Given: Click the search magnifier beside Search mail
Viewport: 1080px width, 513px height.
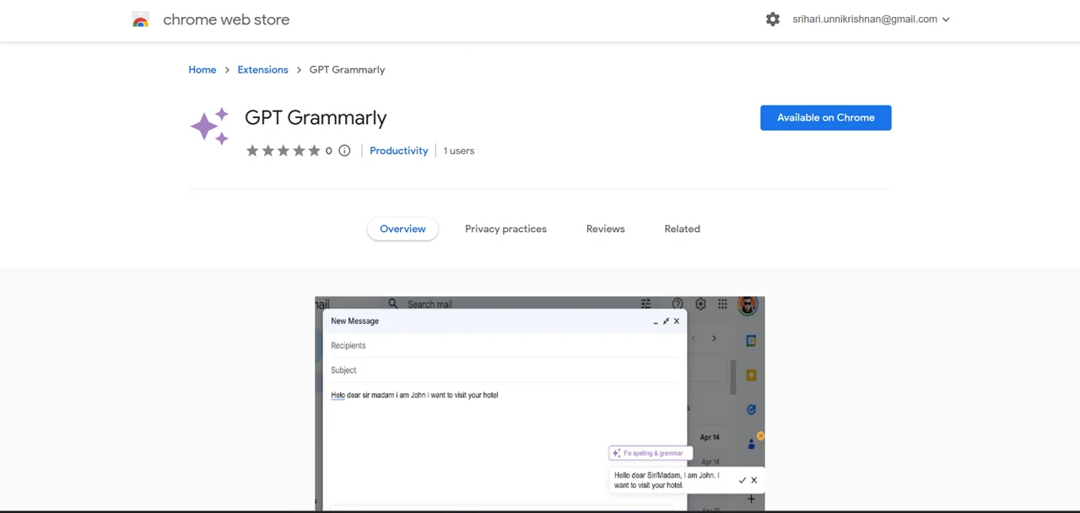Looking at the screenshot, I should click(x=393, y=304).
